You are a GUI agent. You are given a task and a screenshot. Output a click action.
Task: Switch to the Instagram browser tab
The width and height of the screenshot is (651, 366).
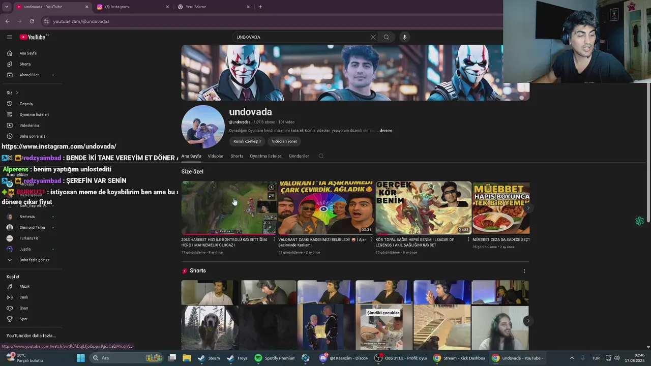pyautogui.click(x=133, y=7)
